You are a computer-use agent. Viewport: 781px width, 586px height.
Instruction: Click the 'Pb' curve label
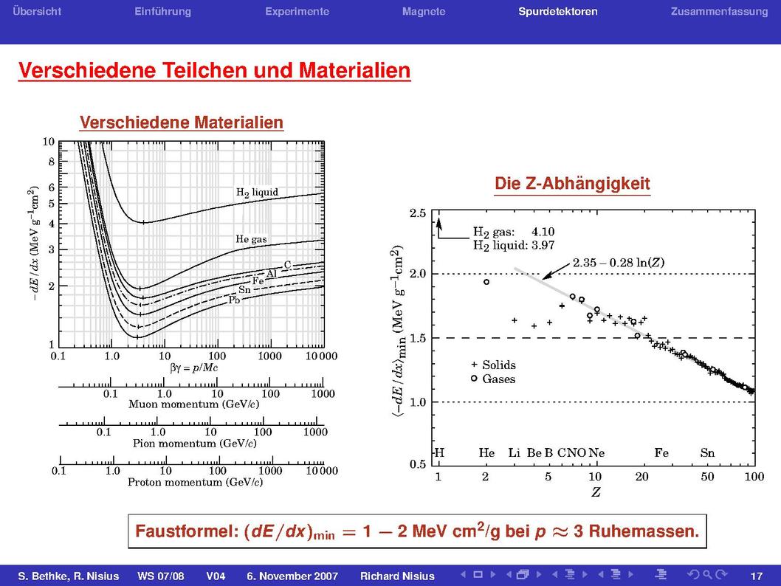234,300
